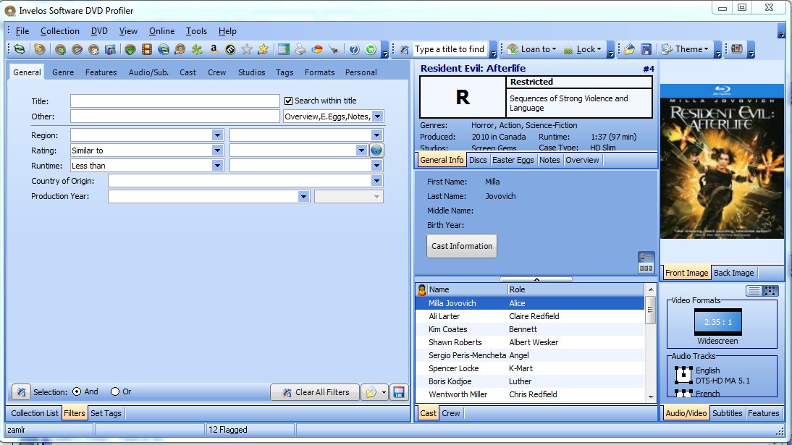Click the headshot column icon in cast list
Screen dimensions: 792x445
422,290
